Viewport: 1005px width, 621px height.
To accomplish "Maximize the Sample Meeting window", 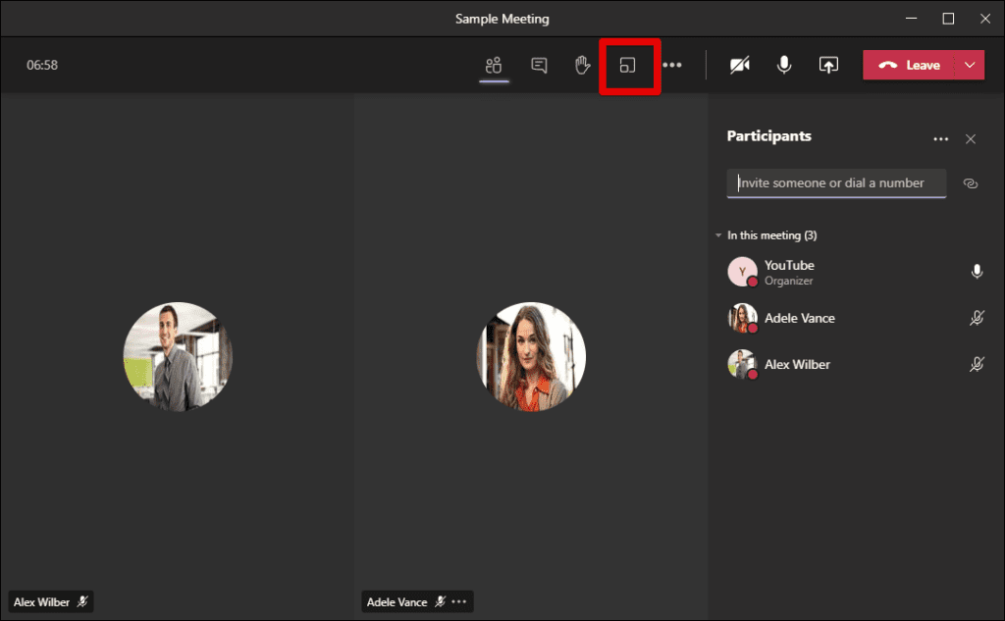I will point(949,19).
